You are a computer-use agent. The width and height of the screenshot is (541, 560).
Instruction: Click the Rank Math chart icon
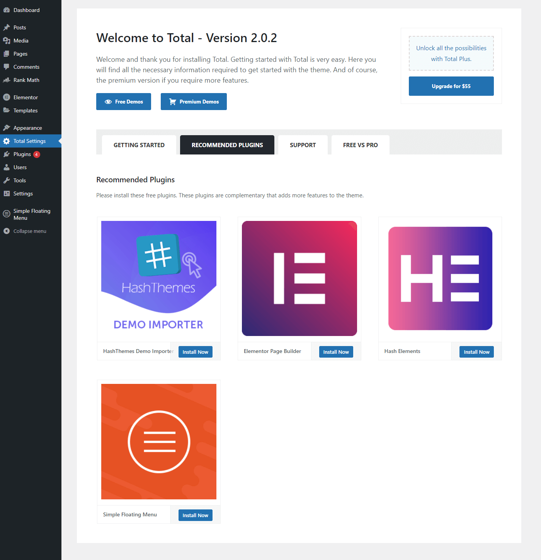[7, 80]
